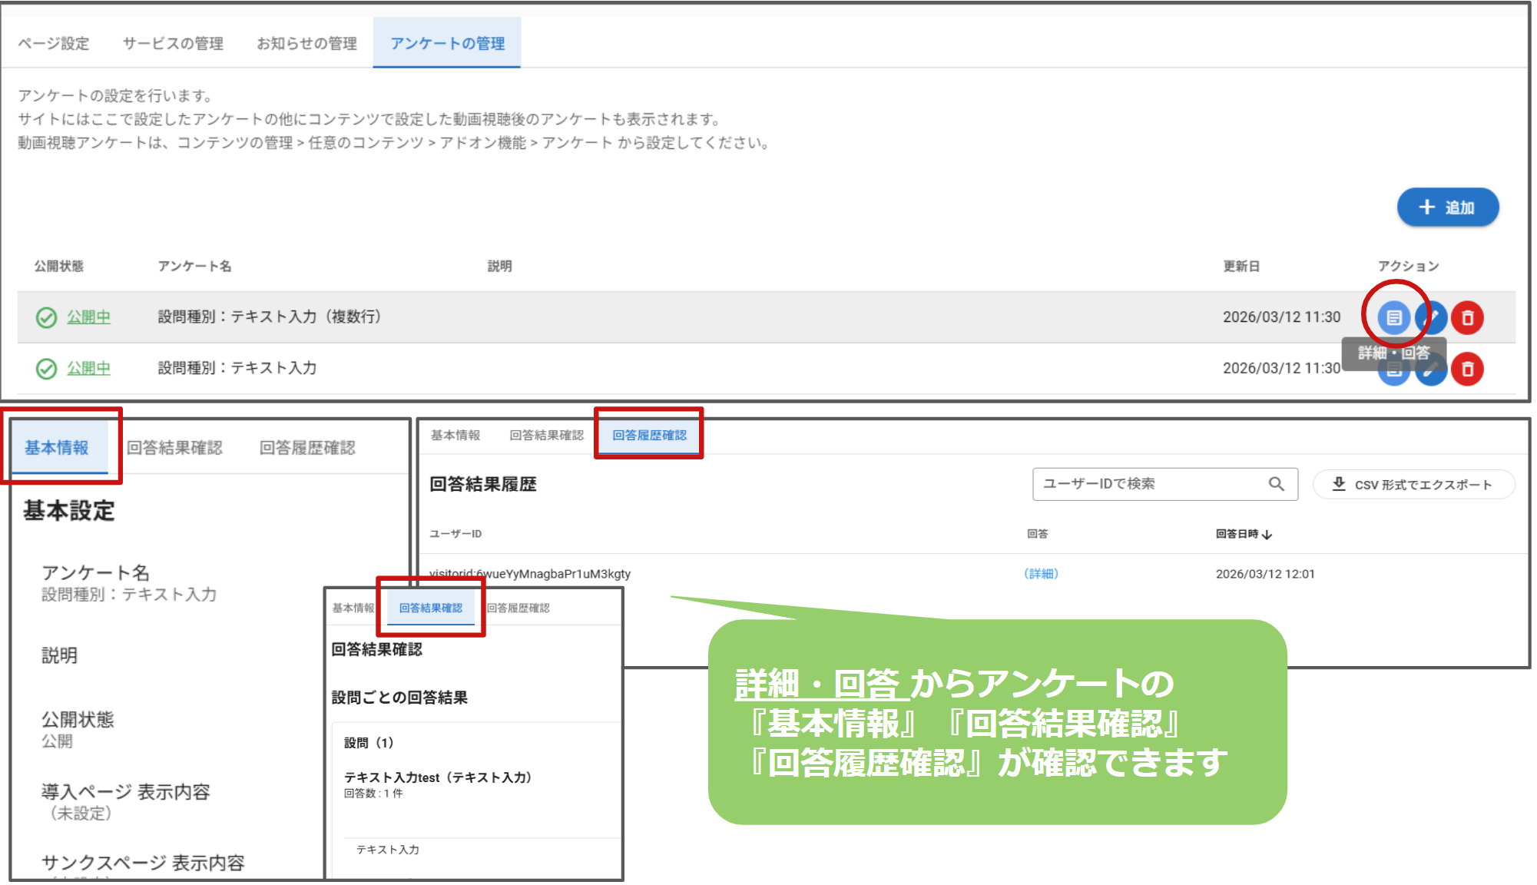Select the highlighted 回答履歴確認 tab

[649, 436]
